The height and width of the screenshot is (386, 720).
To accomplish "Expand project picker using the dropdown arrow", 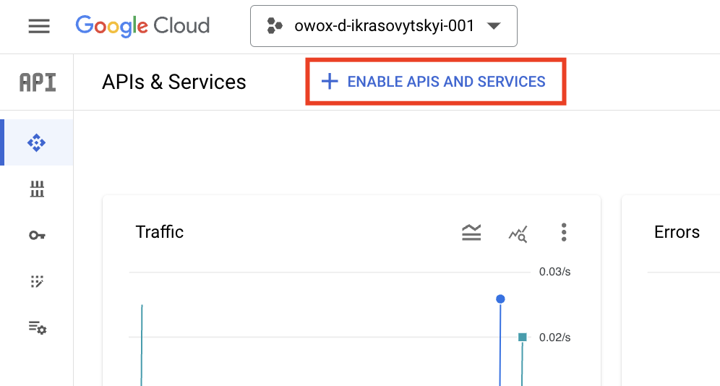I will [x=494, y=26].
